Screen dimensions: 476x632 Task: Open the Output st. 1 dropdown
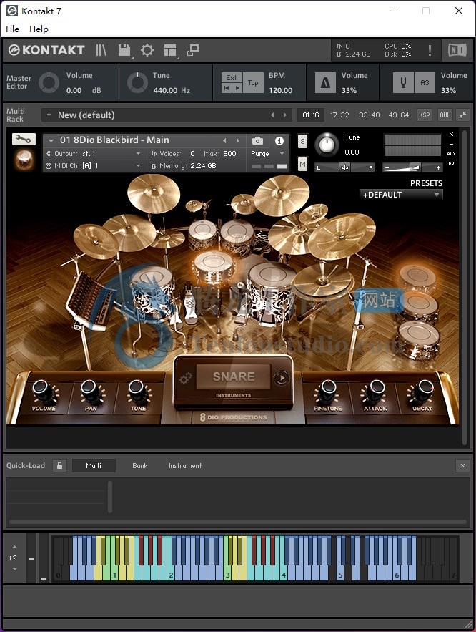(94, 154)
